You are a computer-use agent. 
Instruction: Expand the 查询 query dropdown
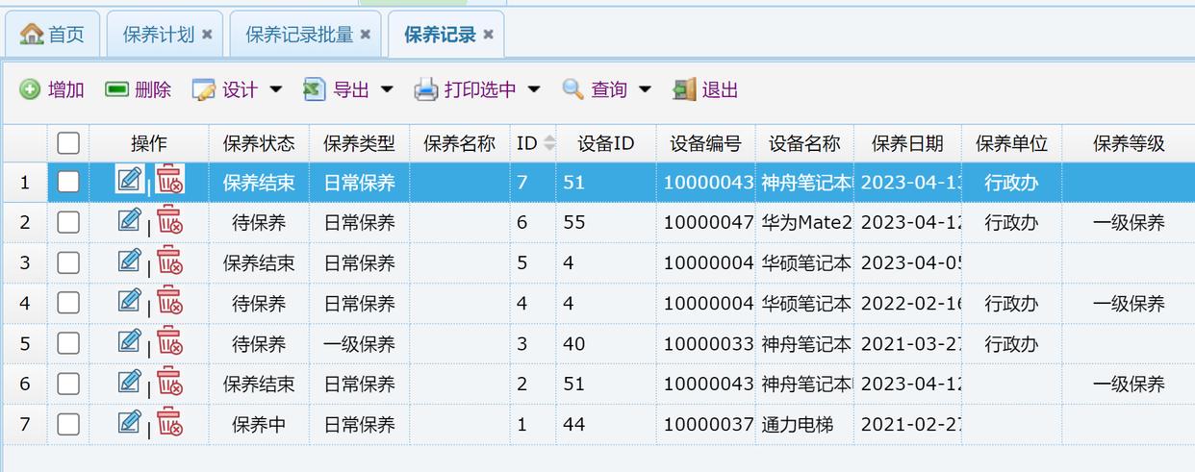point(645,89)
